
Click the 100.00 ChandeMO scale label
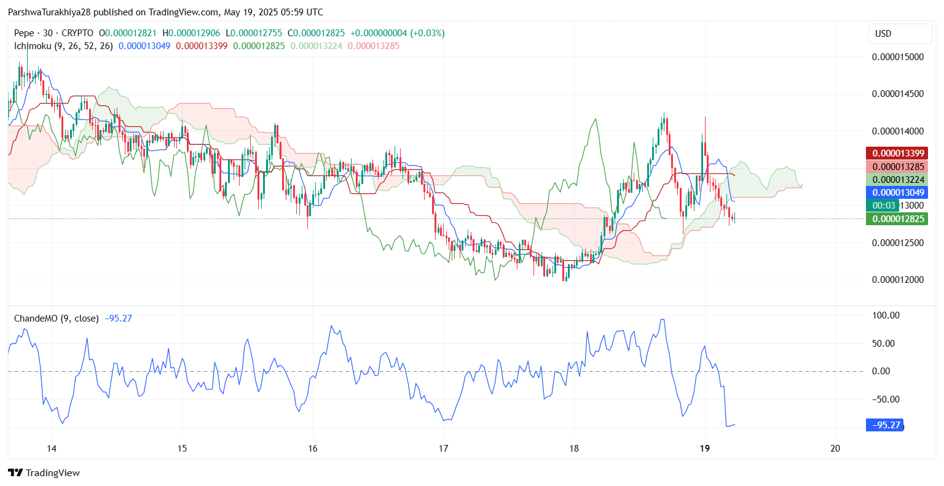[x=886, y=315]
